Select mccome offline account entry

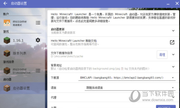pos(22,23)
